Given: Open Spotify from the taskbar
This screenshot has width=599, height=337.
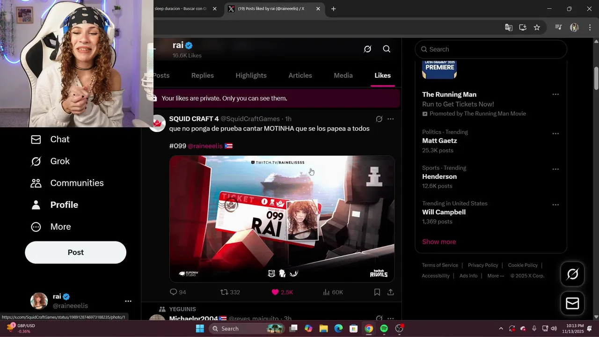Looking at the screenshot, I should click(x=384, y=329).
